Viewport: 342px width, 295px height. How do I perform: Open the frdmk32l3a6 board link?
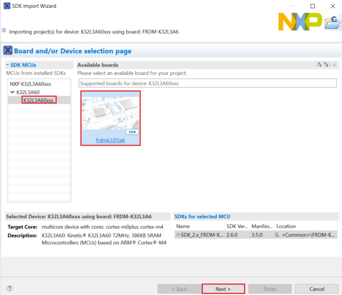(x=110, y=140)
